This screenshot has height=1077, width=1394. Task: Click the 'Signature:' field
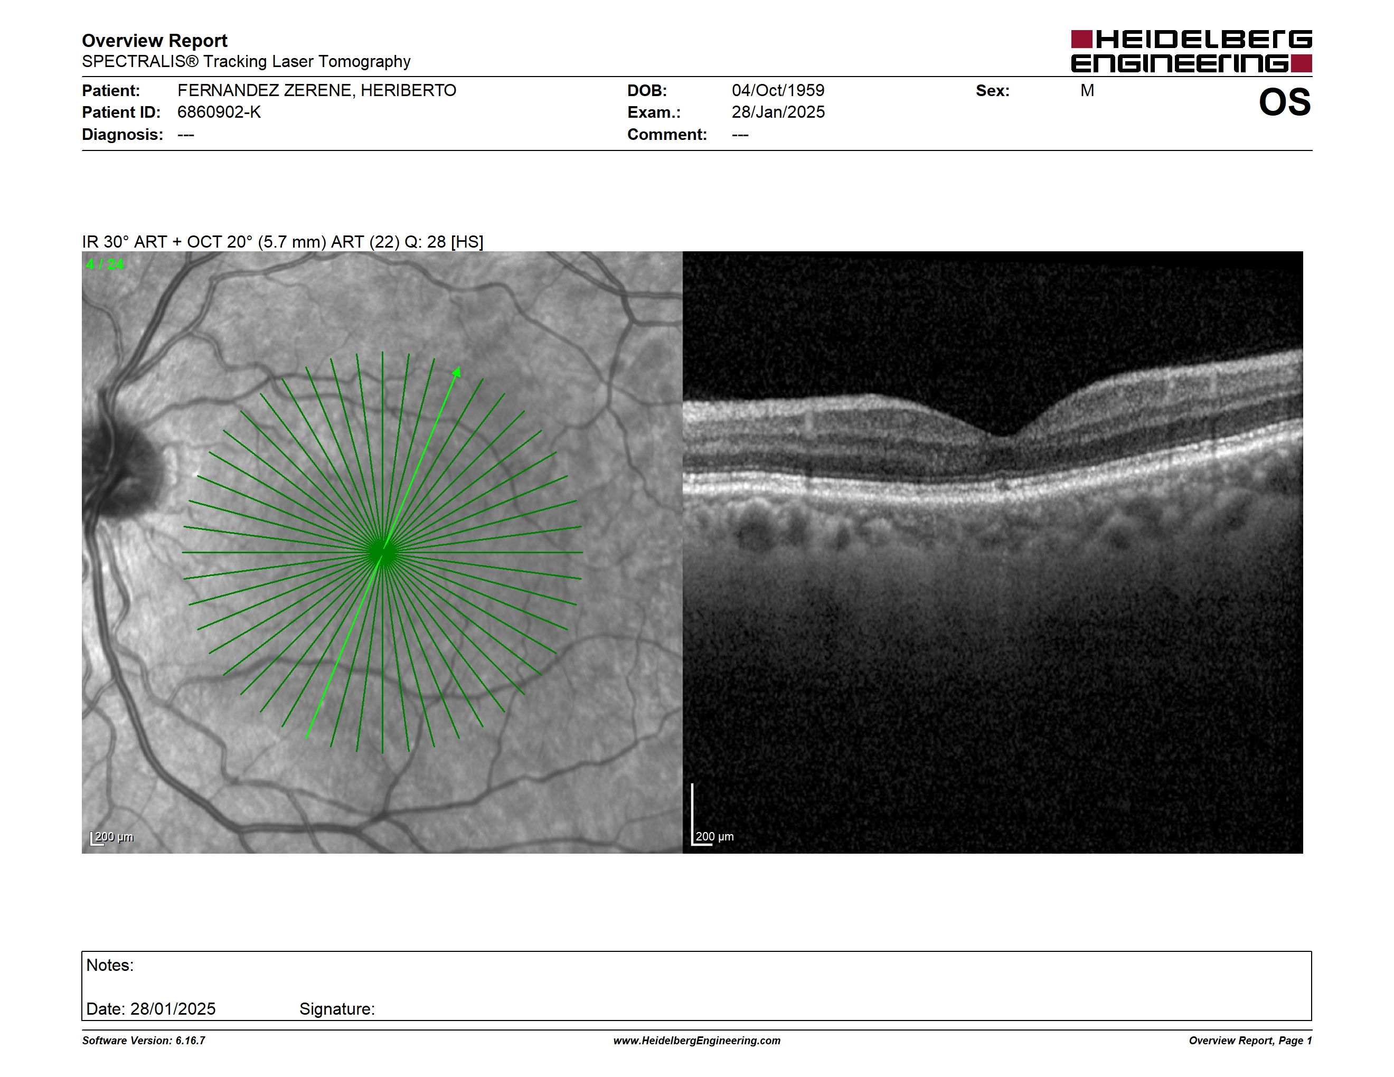tap(337, 1009)
